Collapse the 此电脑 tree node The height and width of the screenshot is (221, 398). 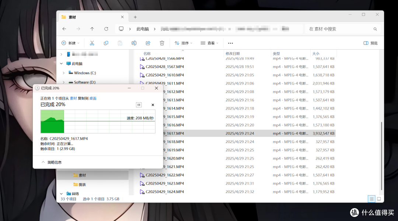62,64
